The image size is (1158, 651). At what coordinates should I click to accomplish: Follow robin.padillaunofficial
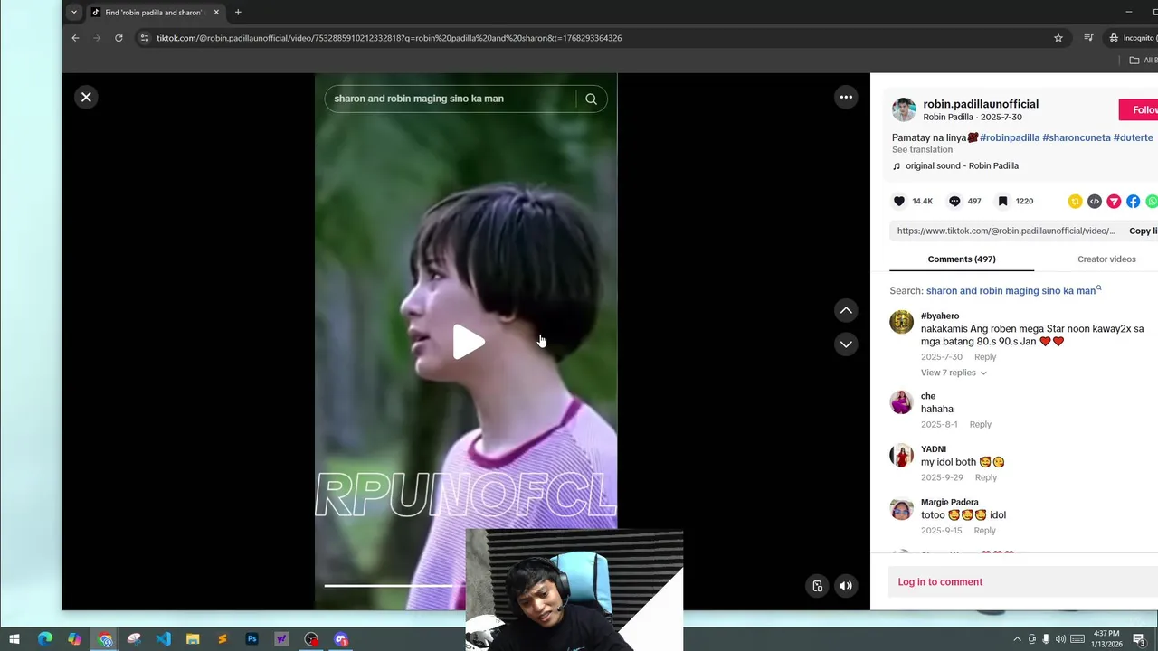1139,110
